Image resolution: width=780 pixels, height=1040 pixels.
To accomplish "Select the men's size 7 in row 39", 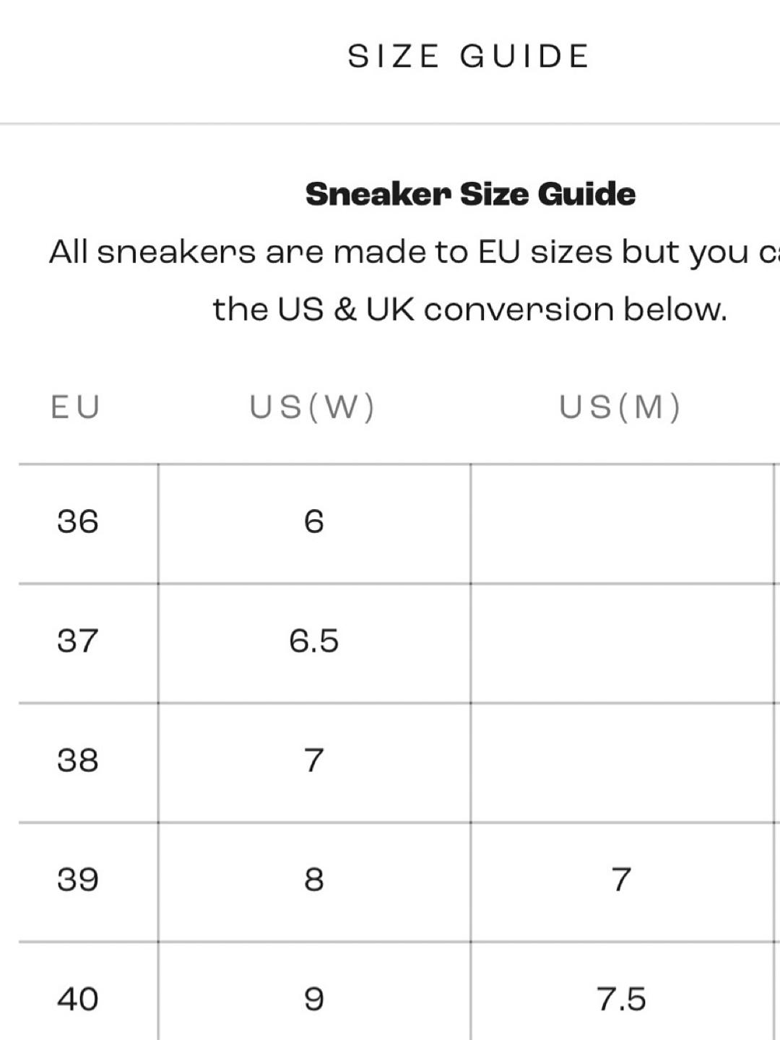I will point(622,880).
